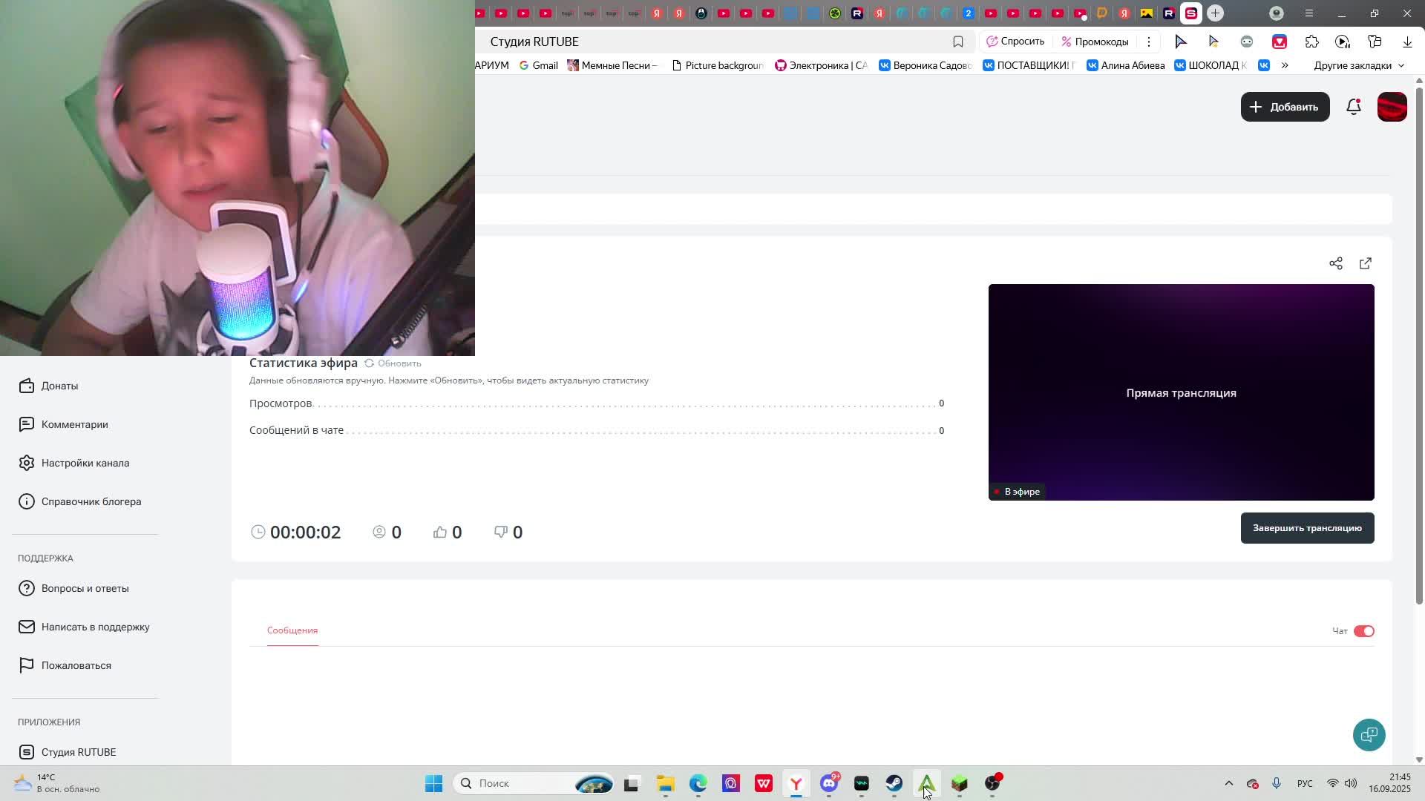This screenshot has height=801, width=1425.
Task: Open the stream in a new window icon
Action: point(1365,263)
